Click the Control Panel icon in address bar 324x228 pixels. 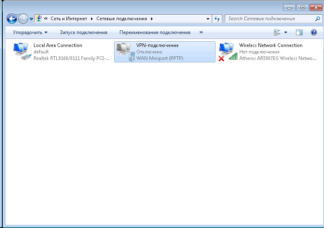point(38,19)
